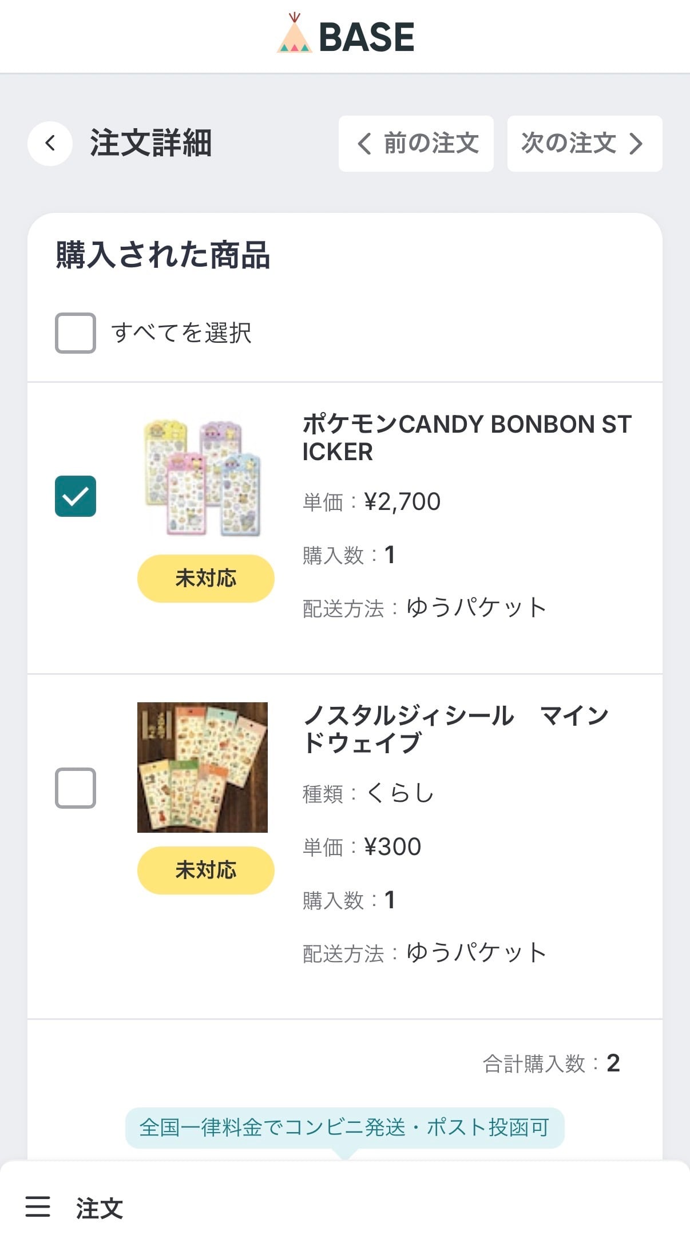The image size is (690, 1250).
Task: Go to previous order via 前の注文
Action: [416, 143]
